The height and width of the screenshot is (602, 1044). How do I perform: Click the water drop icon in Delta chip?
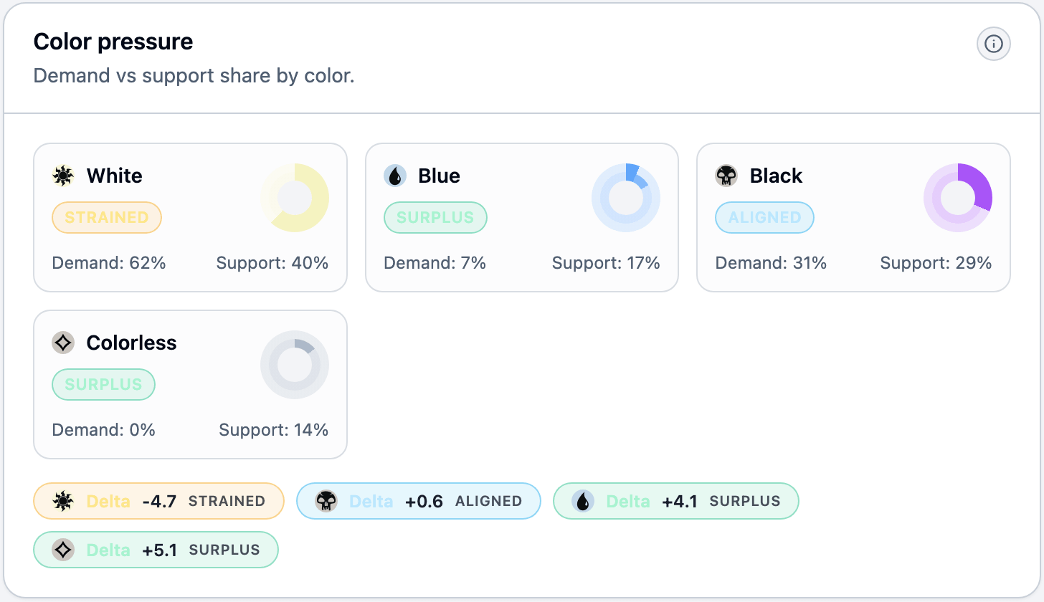coord(583,501)
